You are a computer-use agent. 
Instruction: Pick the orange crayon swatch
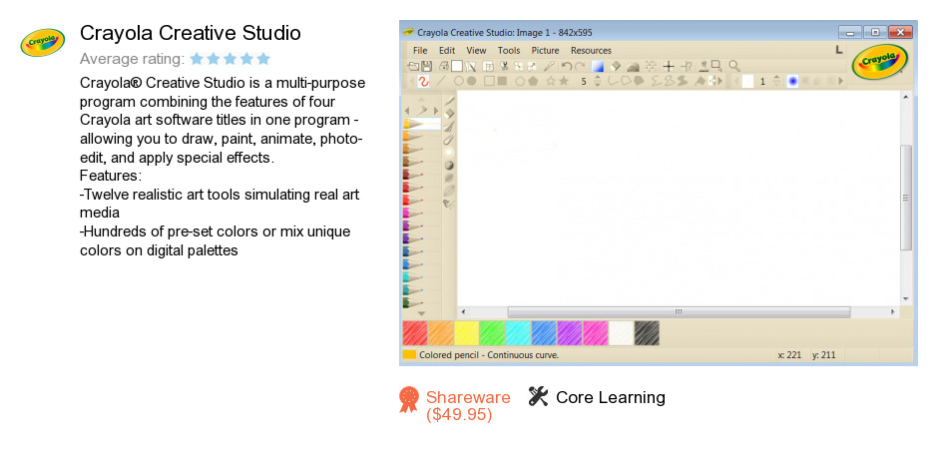pos(440,333)
